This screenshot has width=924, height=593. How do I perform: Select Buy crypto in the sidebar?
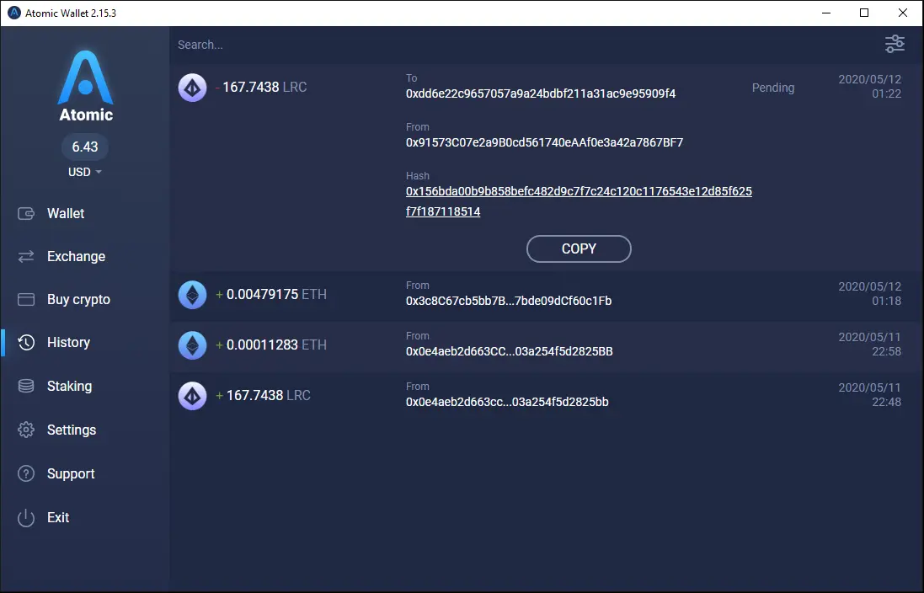coord(78,299)
